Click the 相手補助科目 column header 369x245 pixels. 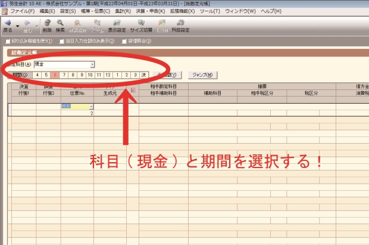point(164,93)
